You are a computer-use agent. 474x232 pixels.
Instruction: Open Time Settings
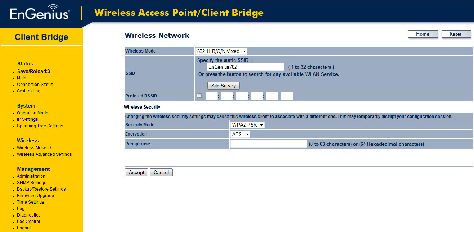tap(31, 202)
